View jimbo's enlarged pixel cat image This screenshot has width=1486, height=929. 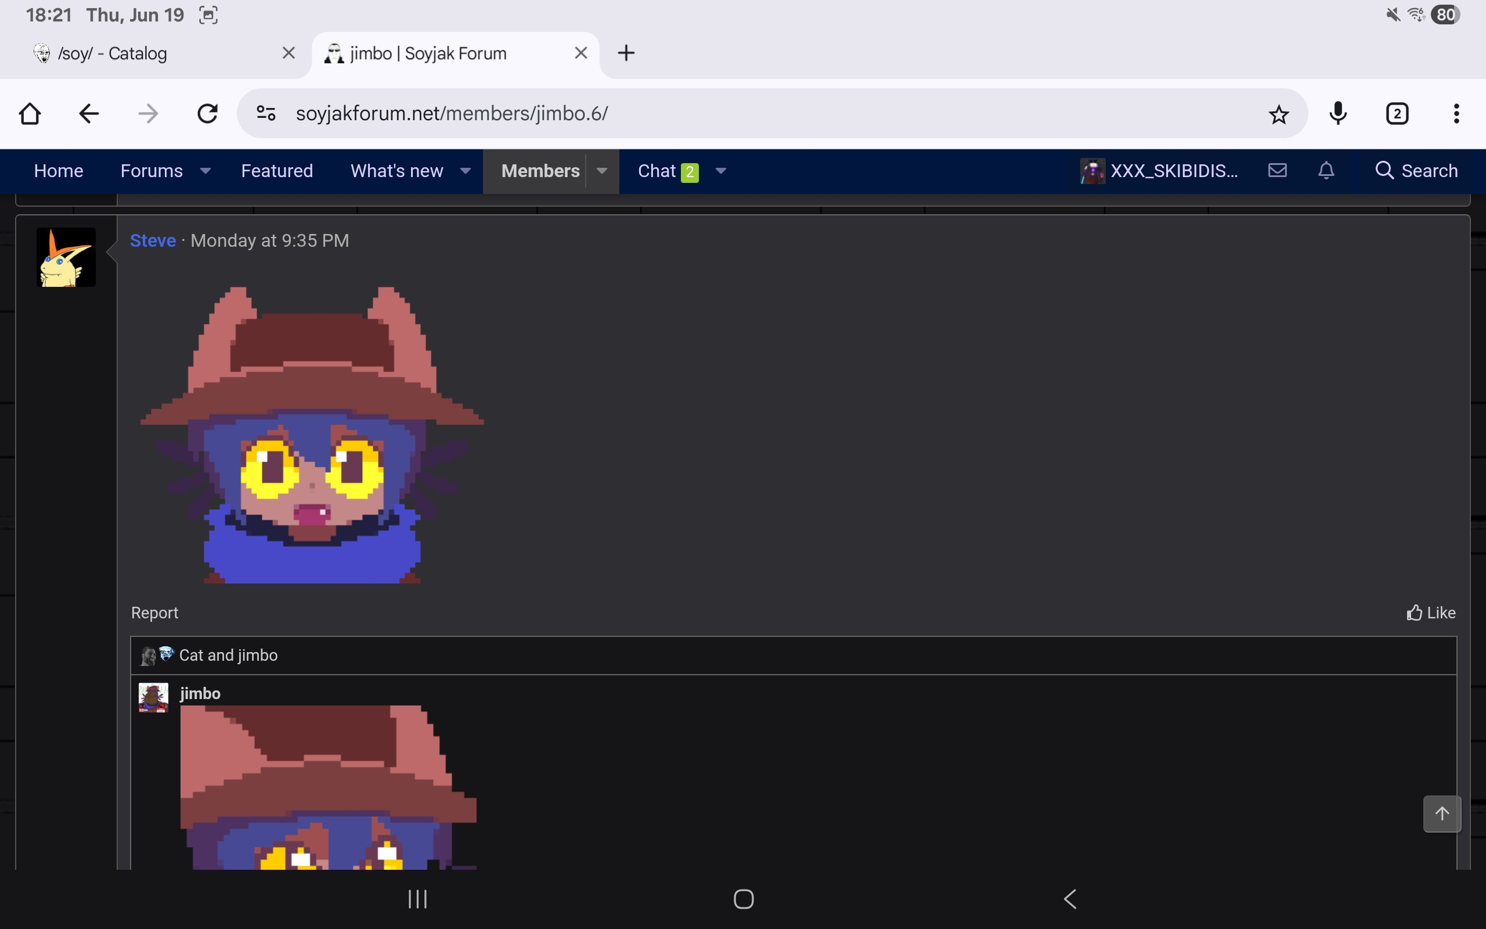point(329,787)
